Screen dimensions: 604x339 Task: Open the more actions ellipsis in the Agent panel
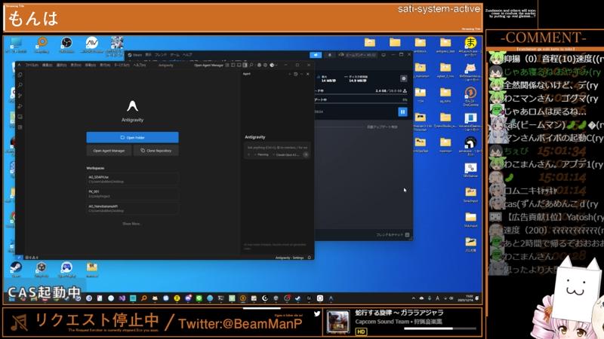tap(301, 74)
